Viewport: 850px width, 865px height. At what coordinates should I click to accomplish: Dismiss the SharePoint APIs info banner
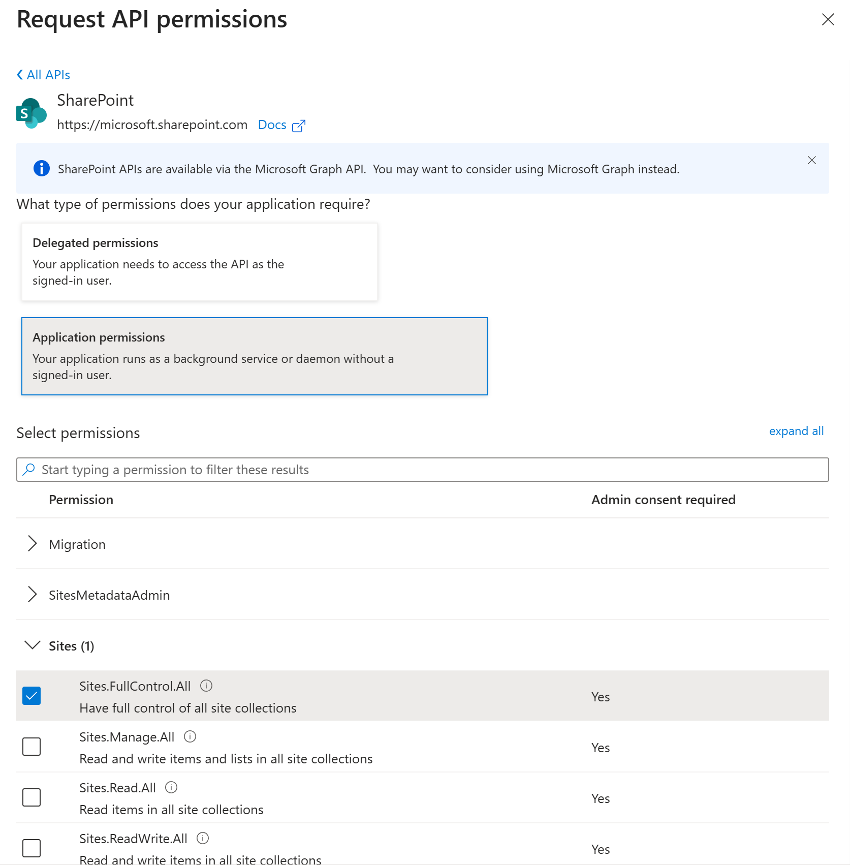click(812, 160)
